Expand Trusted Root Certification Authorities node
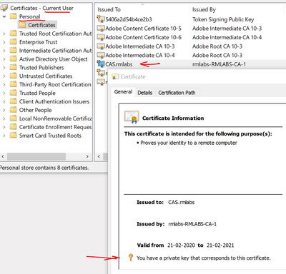The height and width of the screenshot is (274, 286). (x=4, y=34)
